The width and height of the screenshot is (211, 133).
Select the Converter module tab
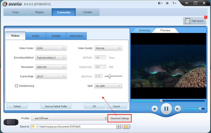[64, 12]
